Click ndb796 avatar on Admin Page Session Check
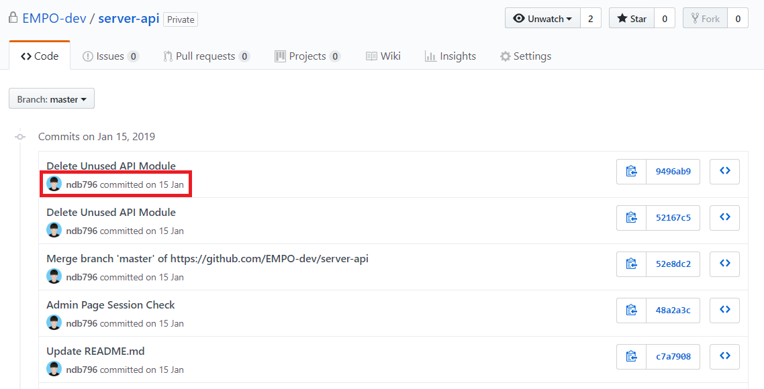 [x=54, y=323]
